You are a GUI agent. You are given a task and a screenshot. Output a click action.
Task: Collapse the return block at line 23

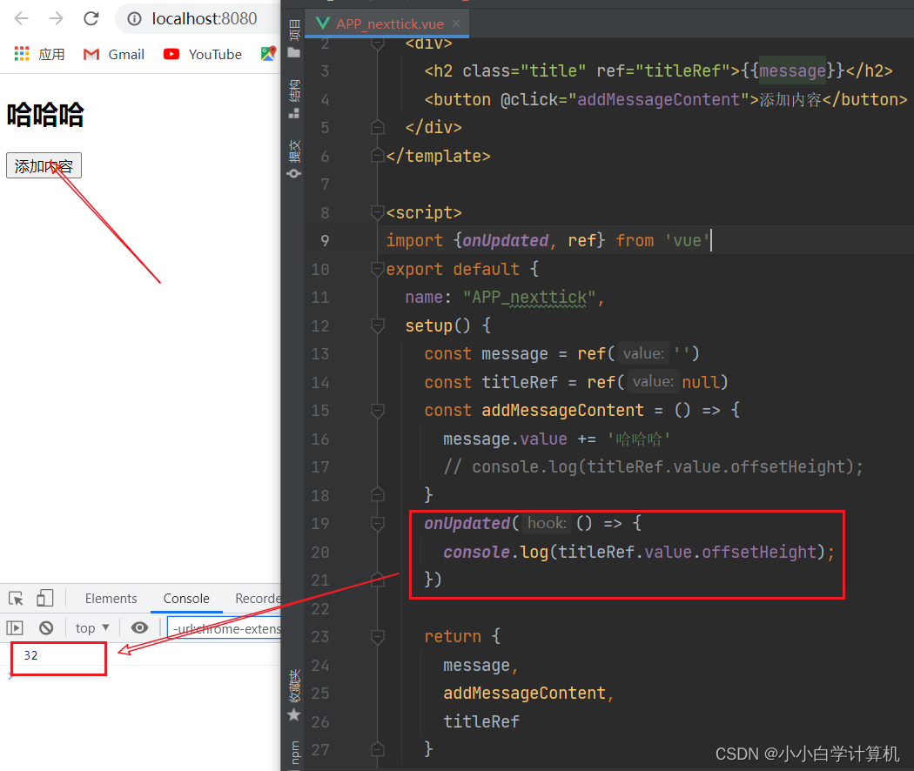pos(378,636)
